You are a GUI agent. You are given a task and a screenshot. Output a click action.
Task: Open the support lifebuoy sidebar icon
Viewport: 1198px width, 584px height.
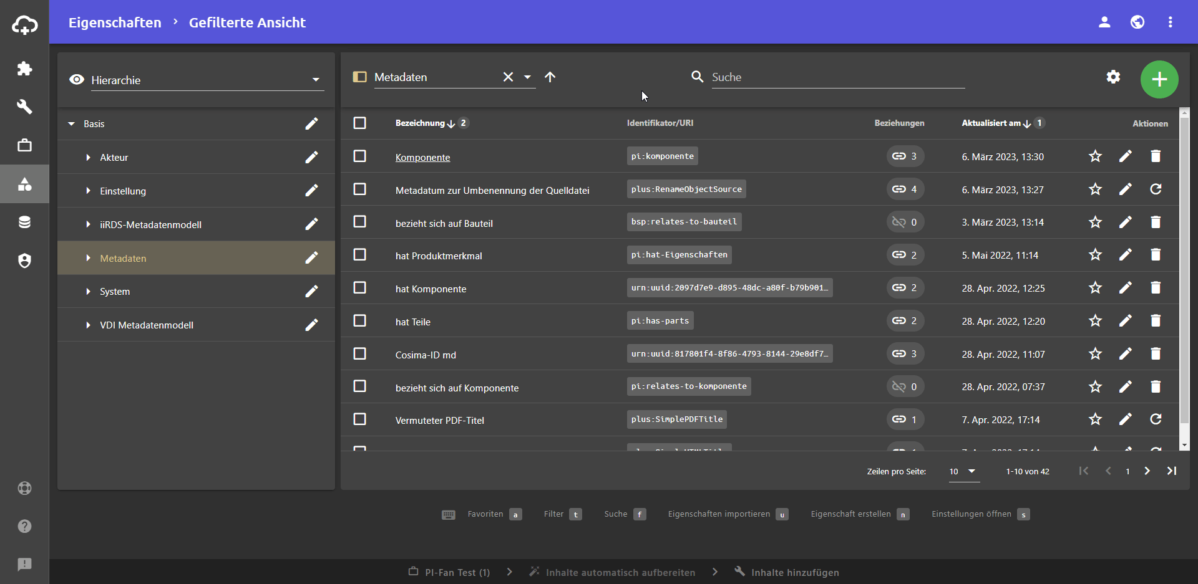coord(24,488)
